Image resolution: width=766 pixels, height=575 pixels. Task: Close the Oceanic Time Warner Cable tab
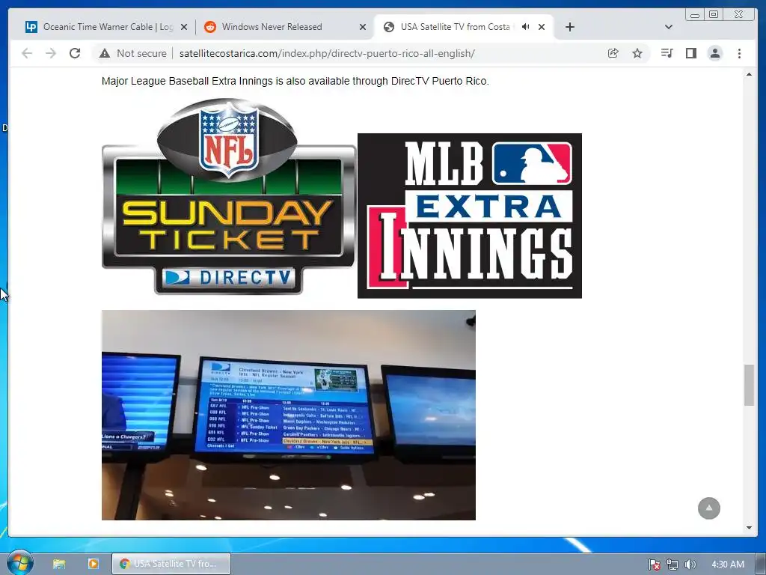pos(184,28)
